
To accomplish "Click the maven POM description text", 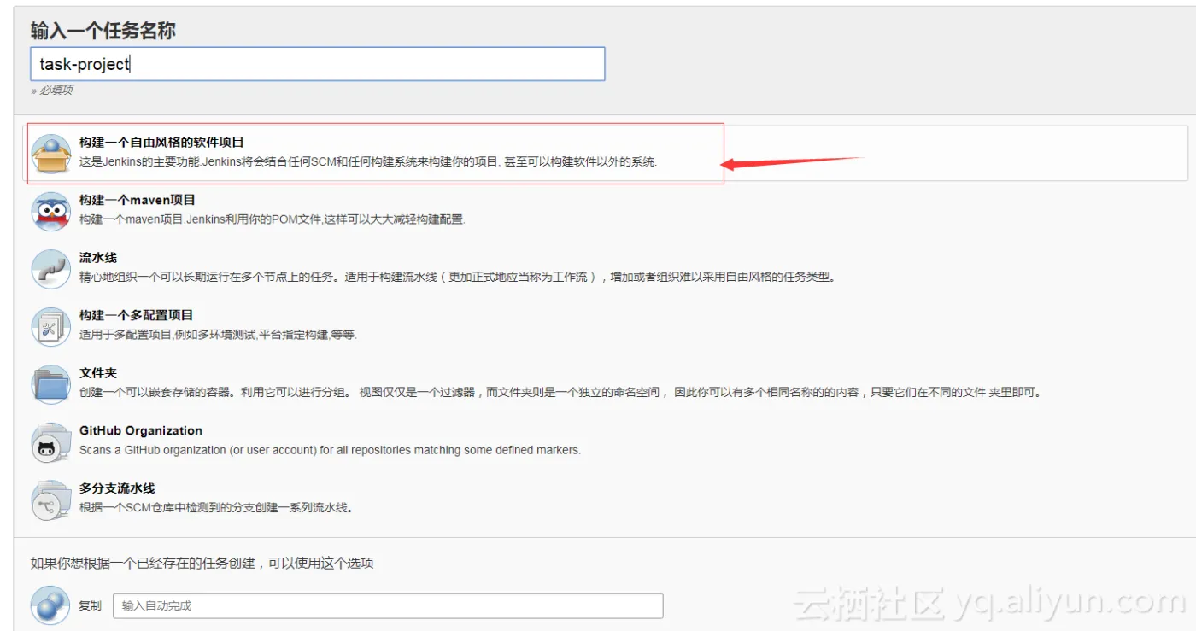I will tap(272, 219).
